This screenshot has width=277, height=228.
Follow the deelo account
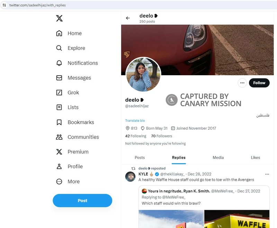point(259,83)
